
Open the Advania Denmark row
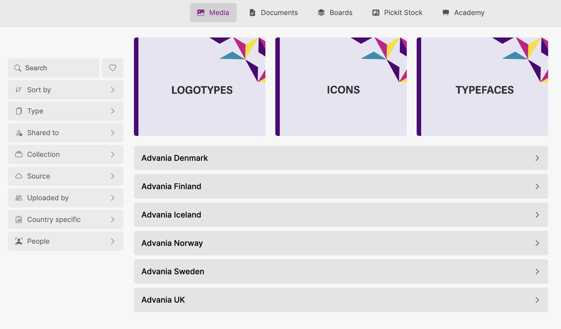[341, 158]
